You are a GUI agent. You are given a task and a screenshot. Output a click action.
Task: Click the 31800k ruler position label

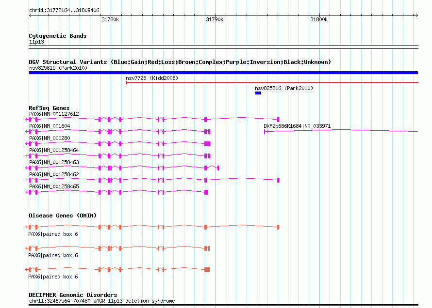coord(319,19)
